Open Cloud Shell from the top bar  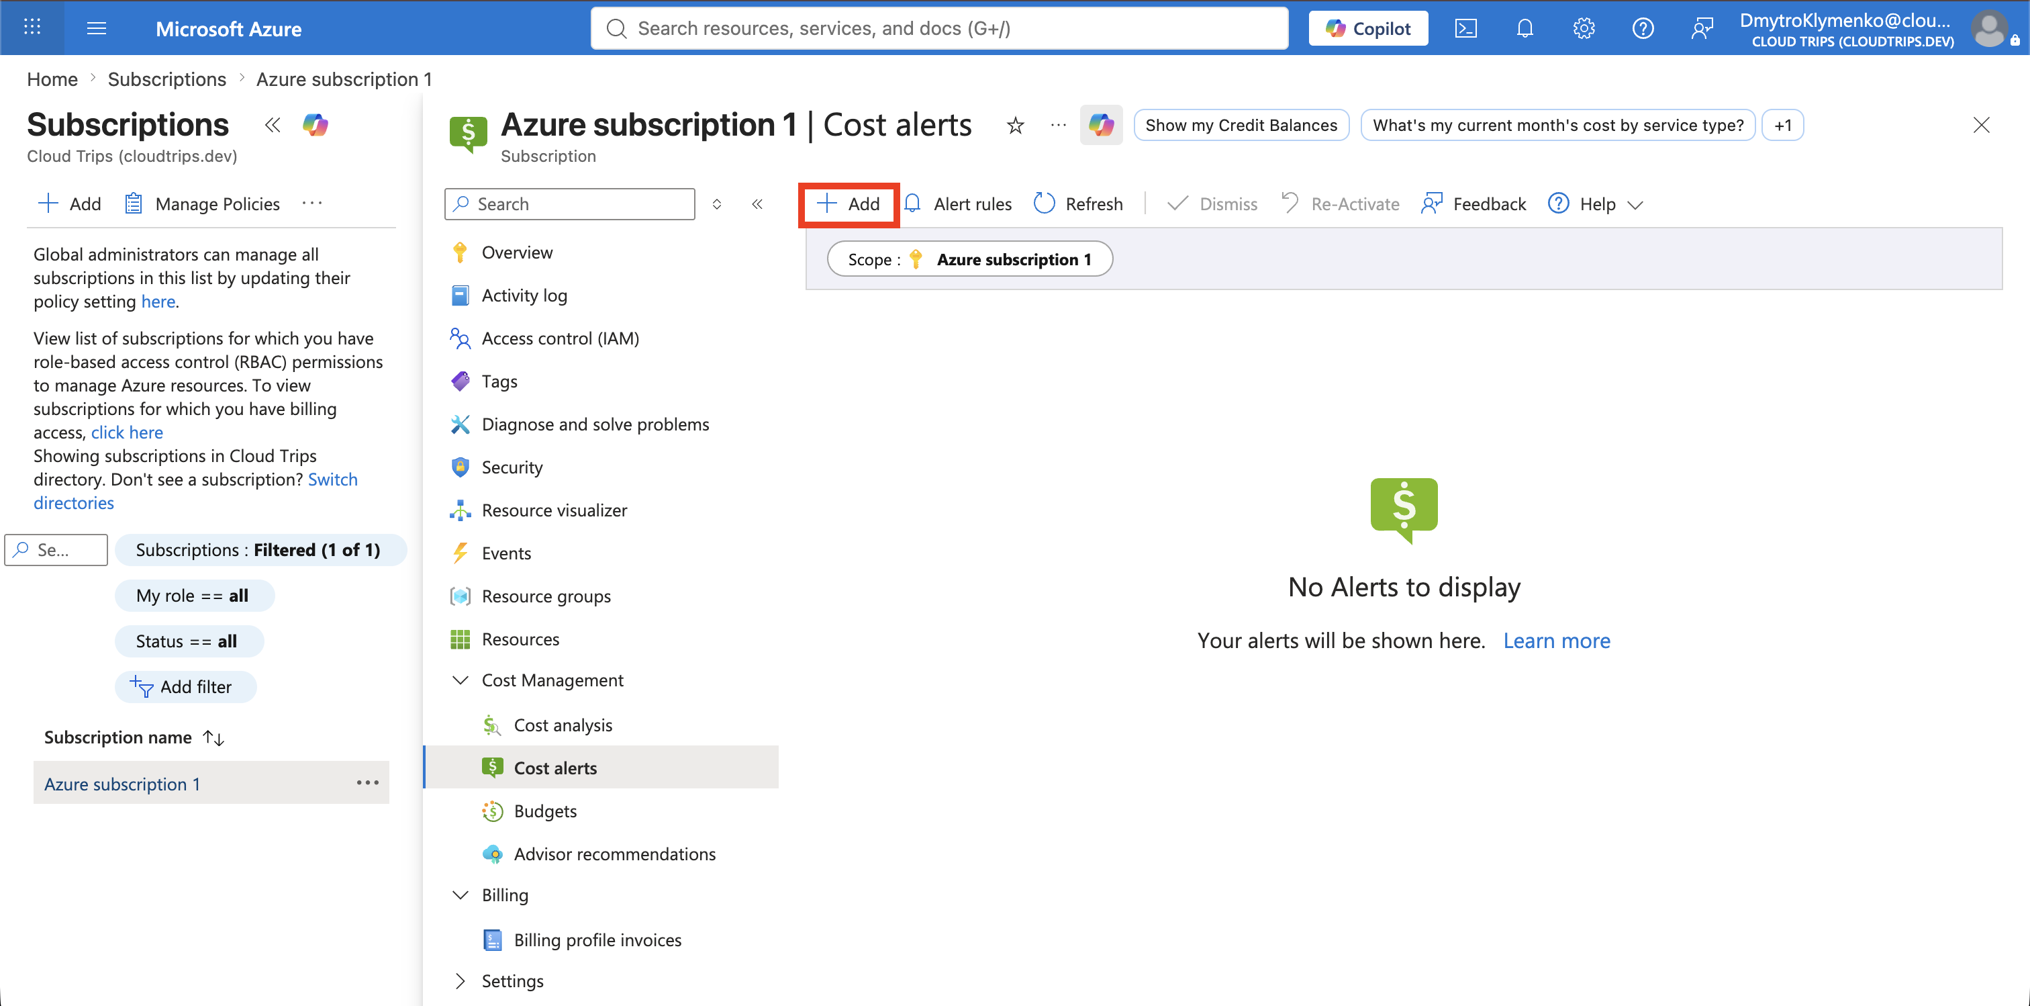tap(1465, 28)
